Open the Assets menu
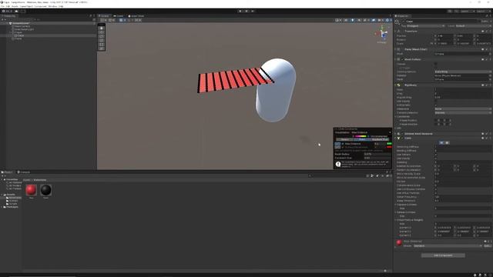493x277 pixels. pyautogui.click(x=15, y=6)
